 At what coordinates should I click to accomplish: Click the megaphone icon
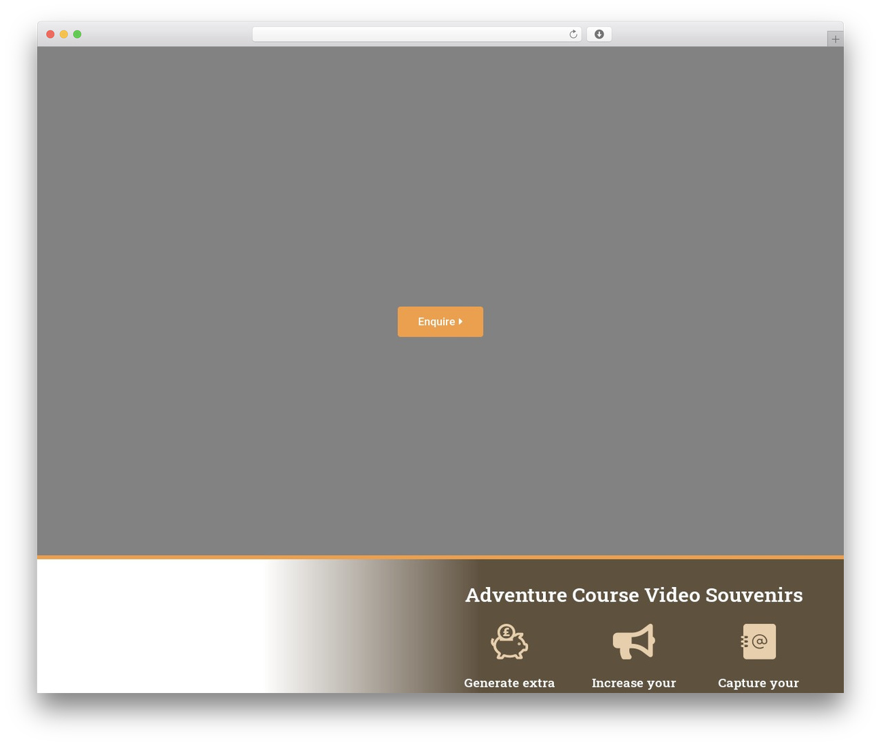634,641
